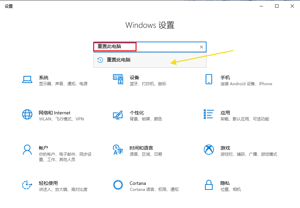Open the 隐私 padlock icon
The height and width of the screenshot is (208, 300).
pyautogui.click(x=209, y=185)
